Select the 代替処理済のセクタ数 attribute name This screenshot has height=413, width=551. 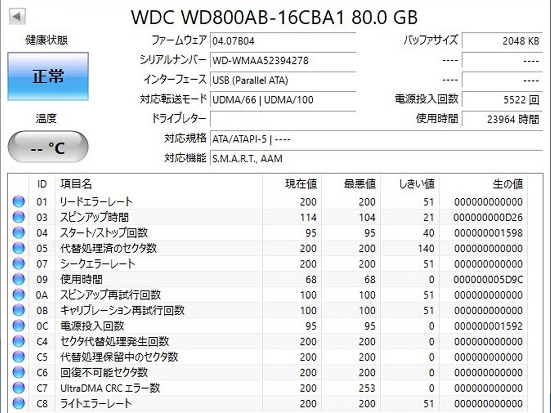click(108, 248)
